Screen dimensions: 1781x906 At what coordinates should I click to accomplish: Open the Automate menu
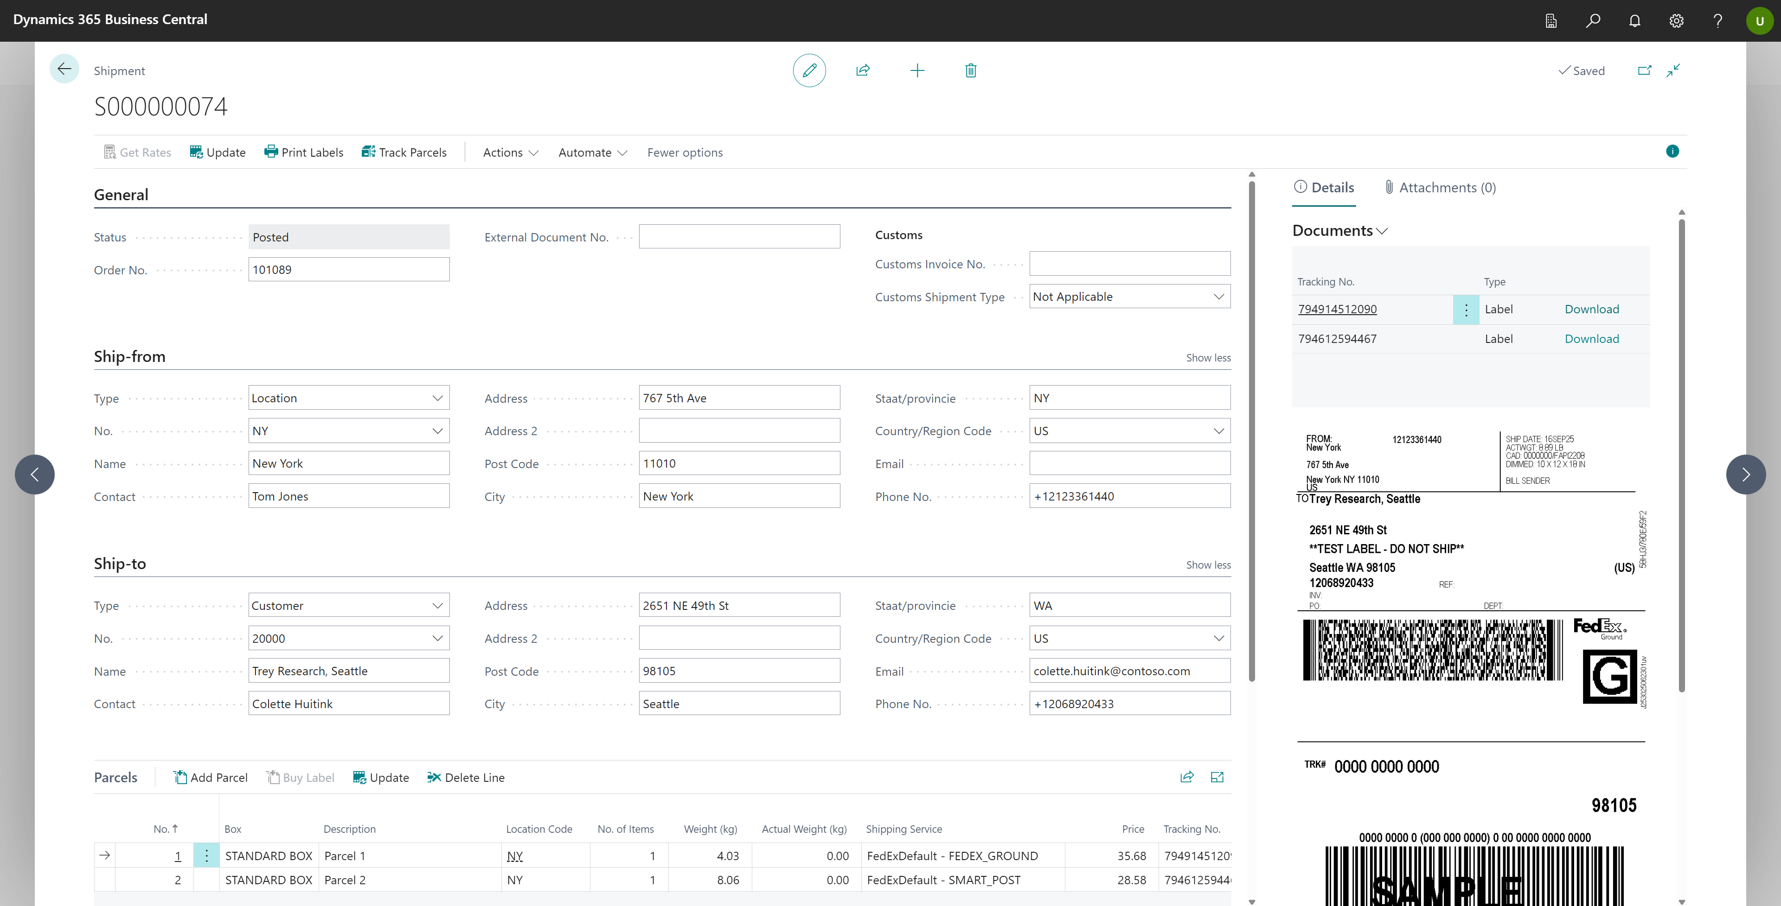click(593, 152)
